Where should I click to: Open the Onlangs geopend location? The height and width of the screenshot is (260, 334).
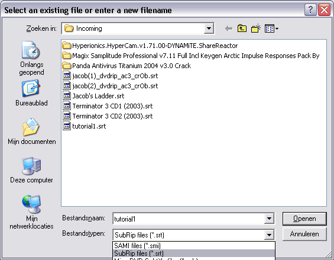[x=31, y=58]
